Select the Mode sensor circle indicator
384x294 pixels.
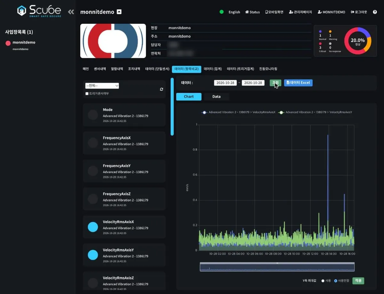[93, 115]
